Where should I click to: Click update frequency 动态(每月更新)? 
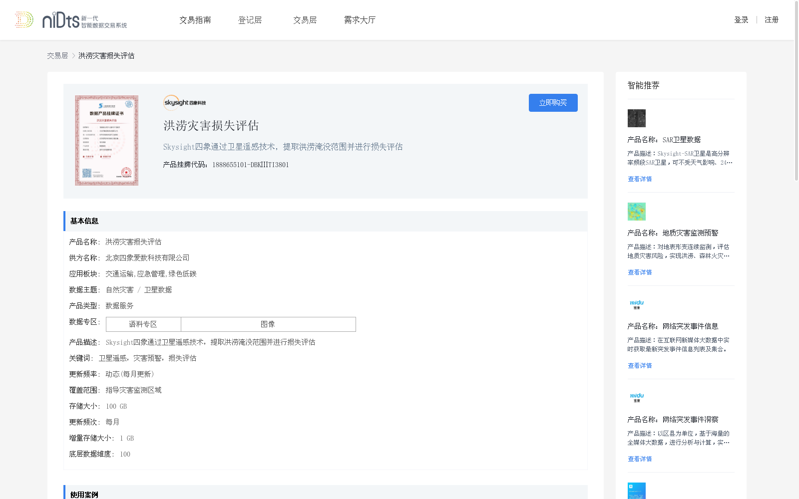tap(130, 374)
